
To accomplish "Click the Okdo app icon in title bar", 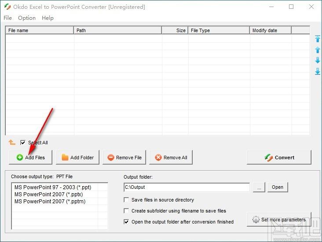I will click(7, 7).
